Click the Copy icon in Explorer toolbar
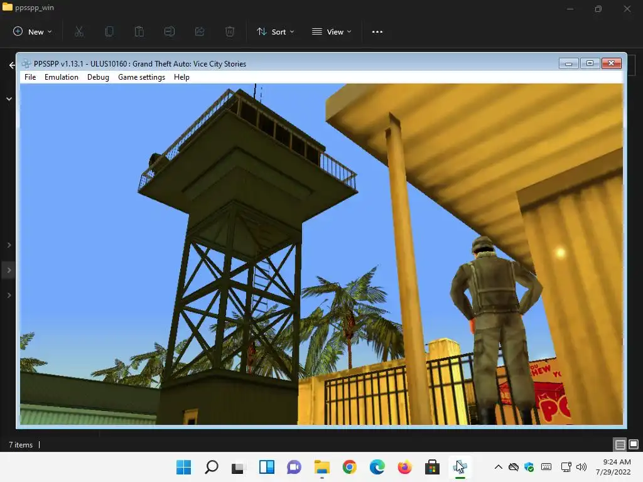 coord(109,31)
